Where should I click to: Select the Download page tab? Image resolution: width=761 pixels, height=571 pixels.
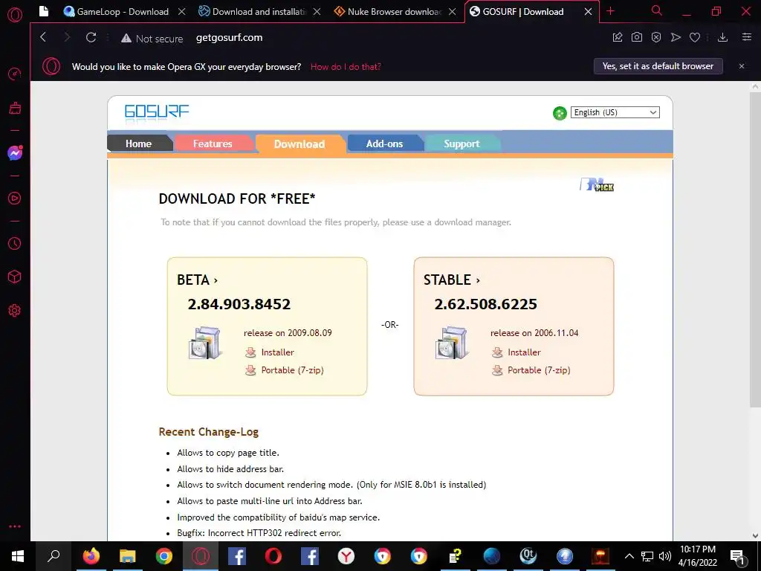(x=299, y=144)
